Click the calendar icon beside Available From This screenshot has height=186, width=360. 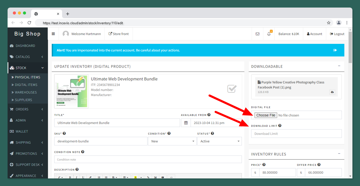186,123
